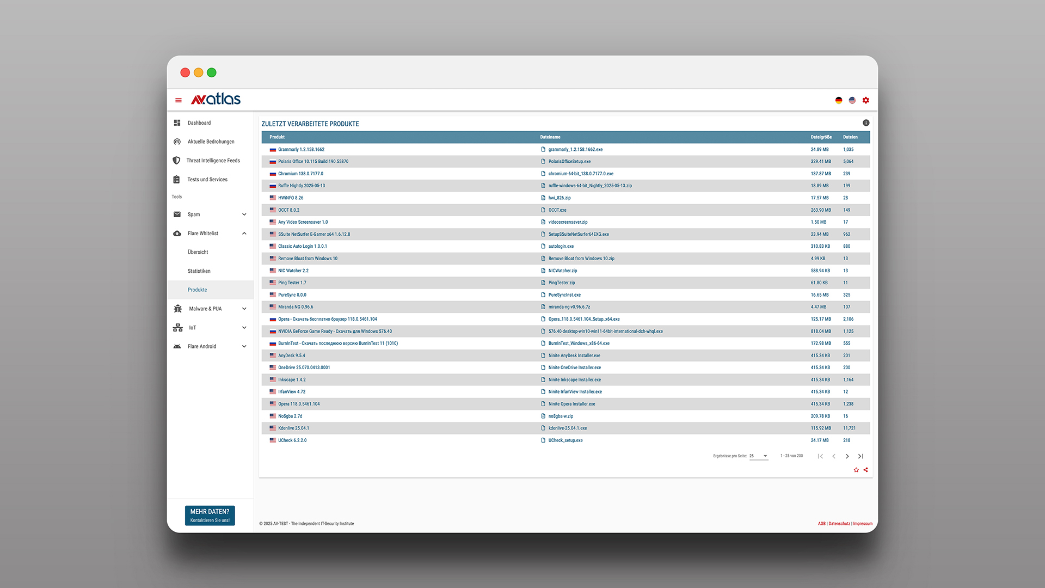1045x588 pixels.
Task: Click the Aktuelle Bedrohungen radar icon
Action: pos(177,142)
